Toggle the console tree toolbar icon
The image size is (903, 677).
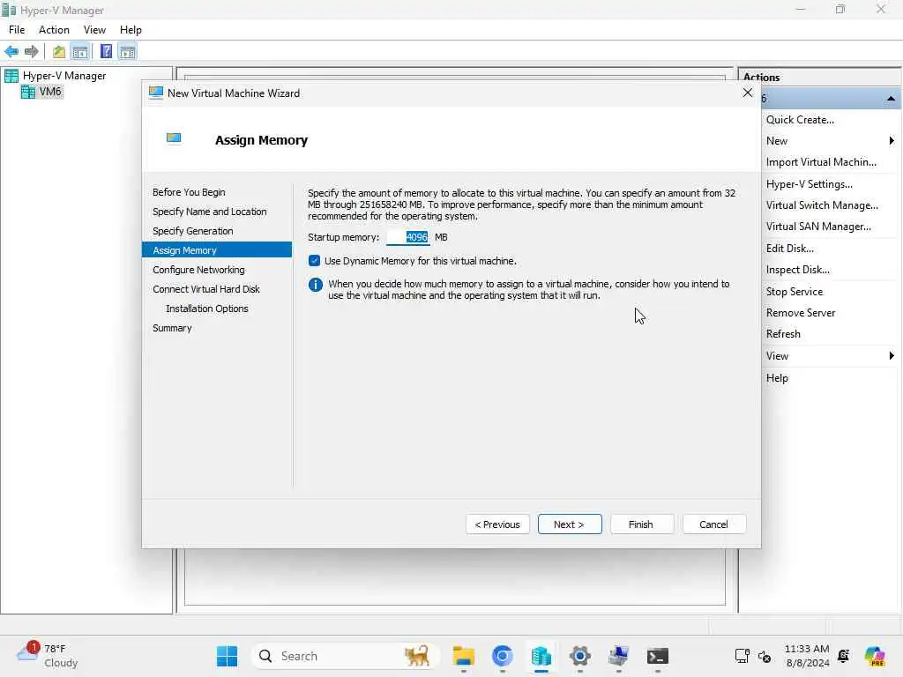point(80,52)
